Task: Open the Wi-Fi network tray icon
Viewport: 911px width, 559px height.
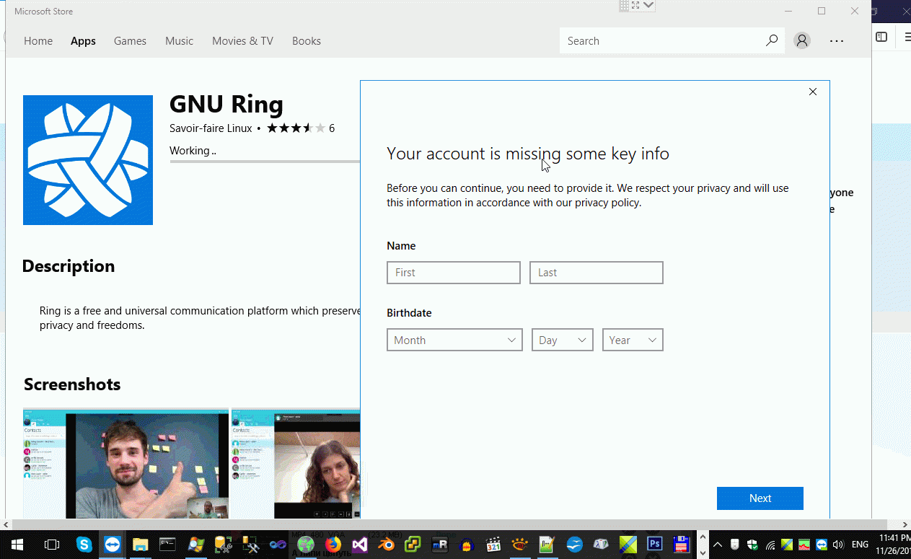Action: tap(770, 545)
